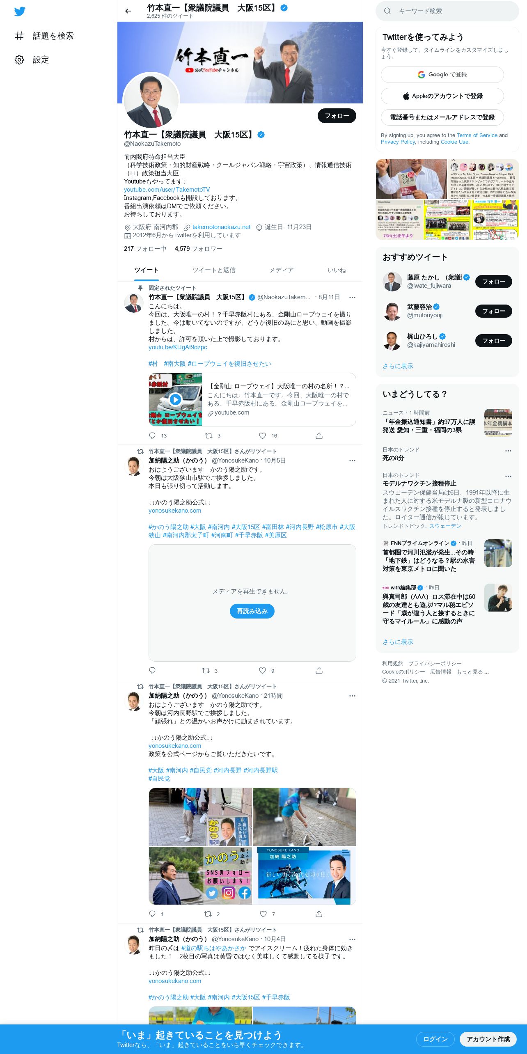Click さらに表示 under おすすめツイート
527x1054 pixels.
tap(398, 366)
